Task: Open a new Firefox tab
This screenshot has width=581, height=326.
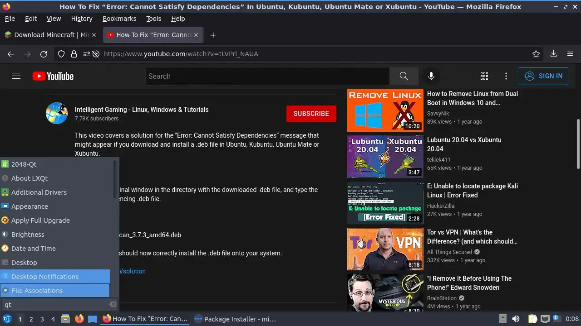Action: 213,35
